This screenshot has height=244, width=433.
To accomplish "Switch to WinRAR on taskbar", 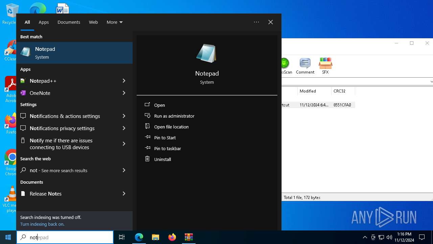I will pos(189,237).
